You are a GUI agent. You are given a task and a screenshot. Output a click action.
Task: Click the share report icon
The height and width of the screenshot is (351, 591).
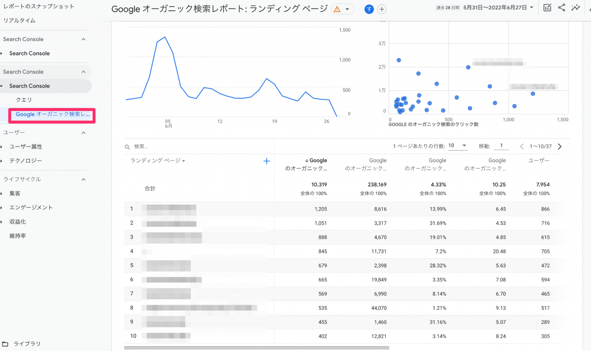(x=561, y=8)
